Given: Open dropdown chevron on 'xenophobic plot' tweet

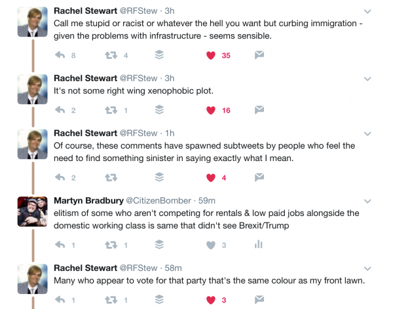Looking at the screenshot, I should [x=370, y=79].
